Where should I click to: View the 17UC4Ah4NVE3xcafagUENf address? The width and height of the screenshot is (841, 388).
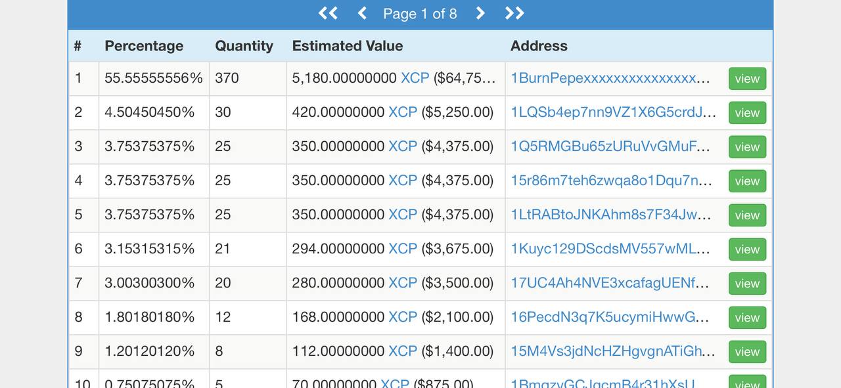(x=747, y=284)
